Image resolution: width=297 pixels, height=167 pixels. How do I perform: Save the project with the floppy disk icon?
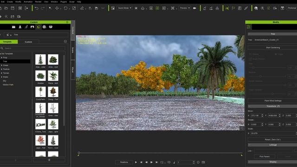point(13,8)
